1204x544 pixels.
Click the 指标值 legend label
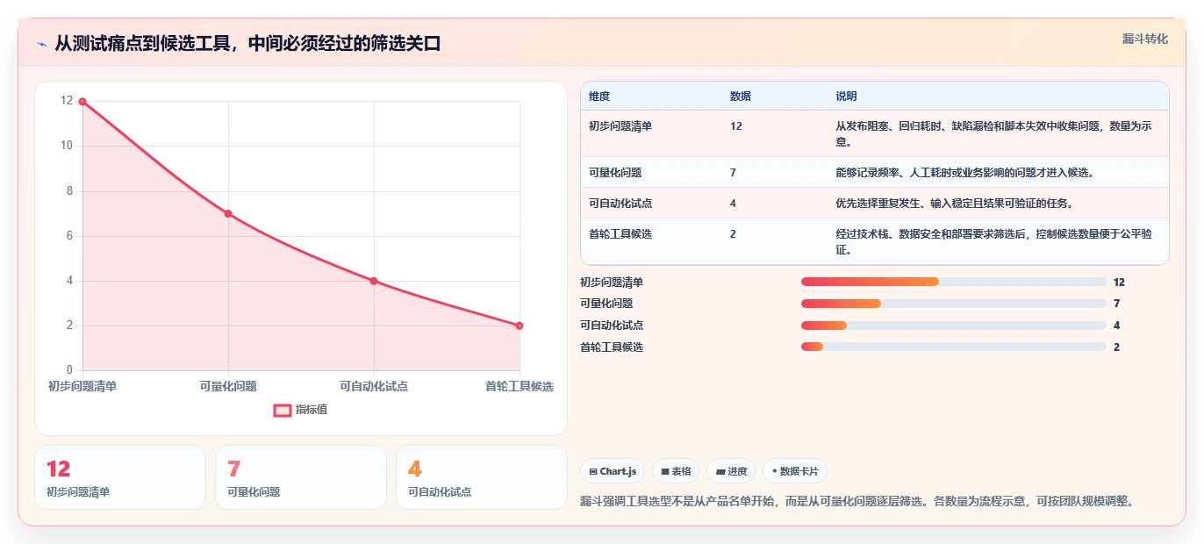pyautogui.click(x=312, y=410)
